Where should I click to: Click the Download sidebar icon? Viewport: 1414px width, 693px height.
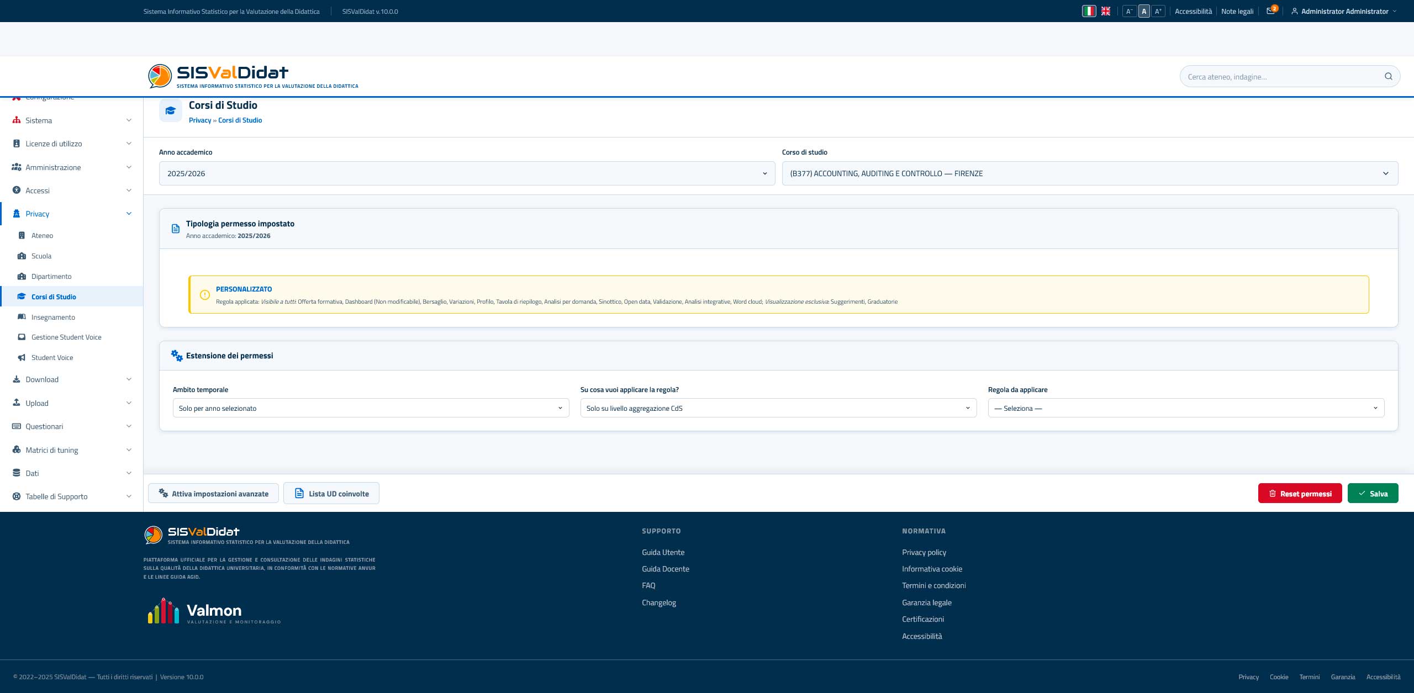(x=17, y=379)
